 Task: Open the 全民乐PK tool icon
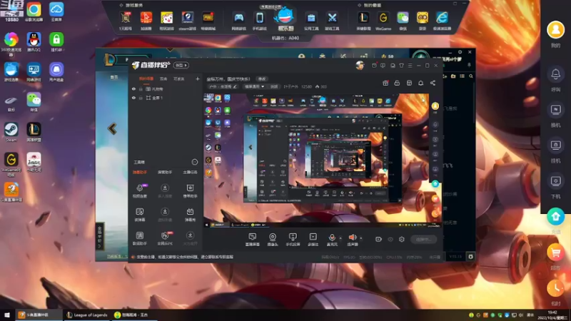[165, 238]
